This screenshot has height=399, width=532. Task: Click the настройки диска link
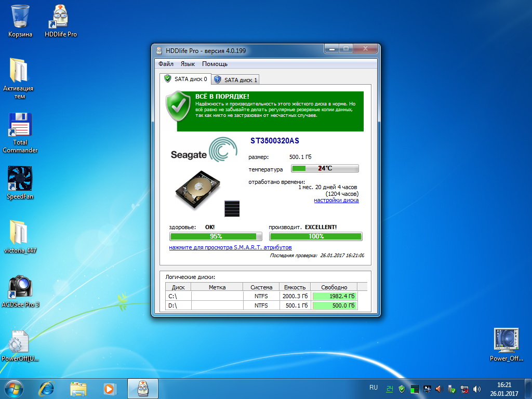pos(336,201)
